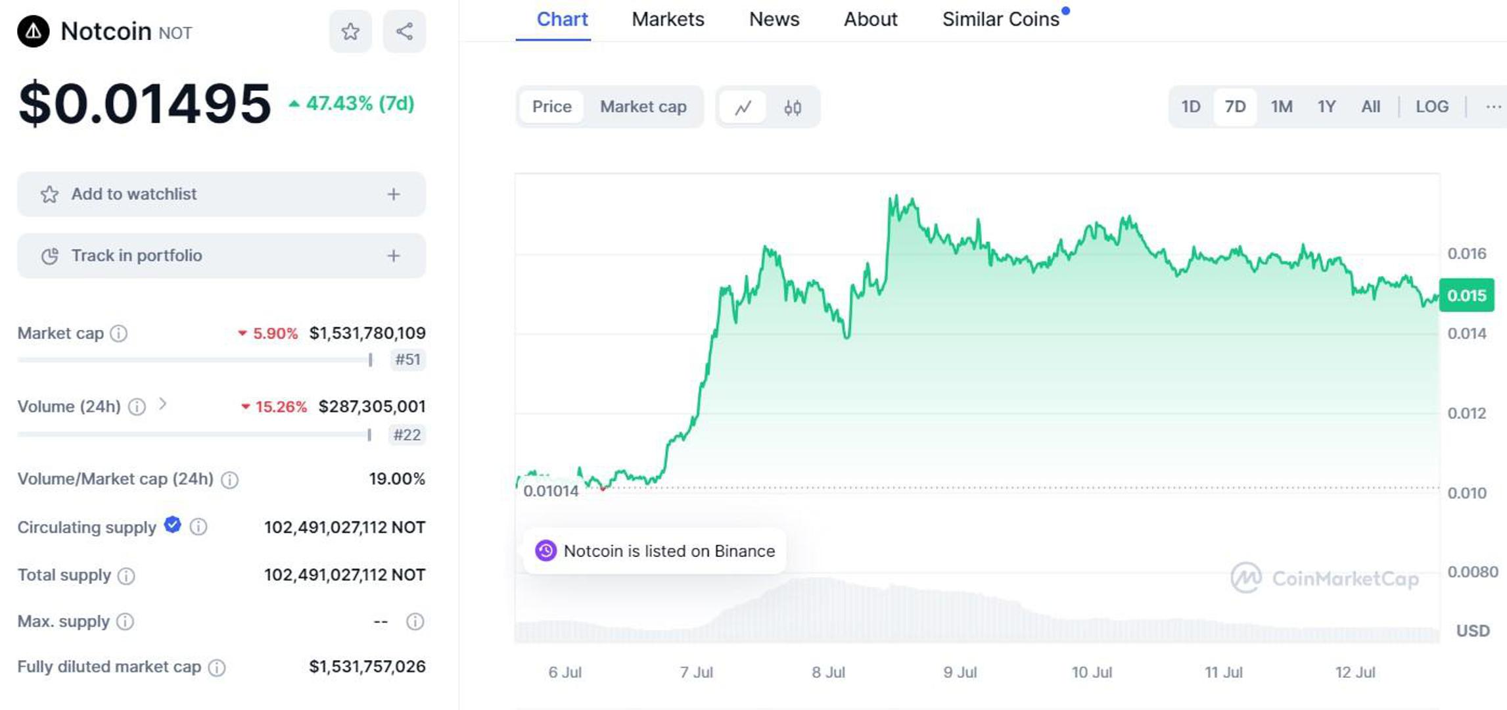Click Notcoin is listed on Binance notice
Image resolution: width=1507 pixels, height=710 pixels.
pyautogui.click(x=655, y=551)
